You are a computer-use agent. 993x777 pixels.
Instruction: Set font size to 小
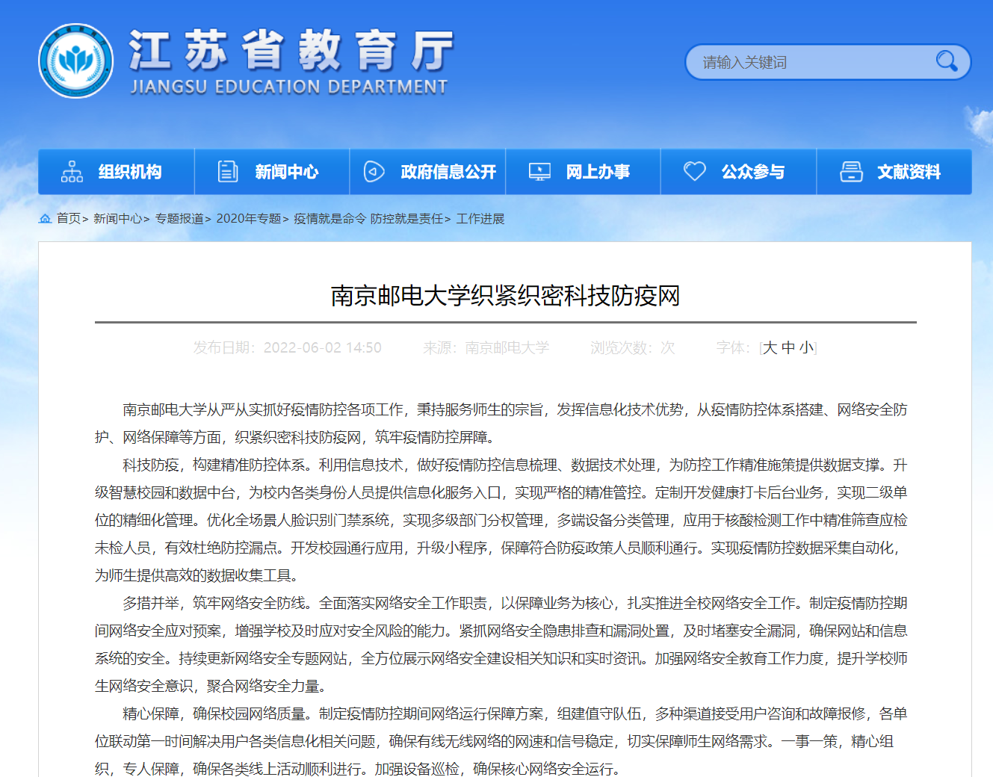coord(806,347)
